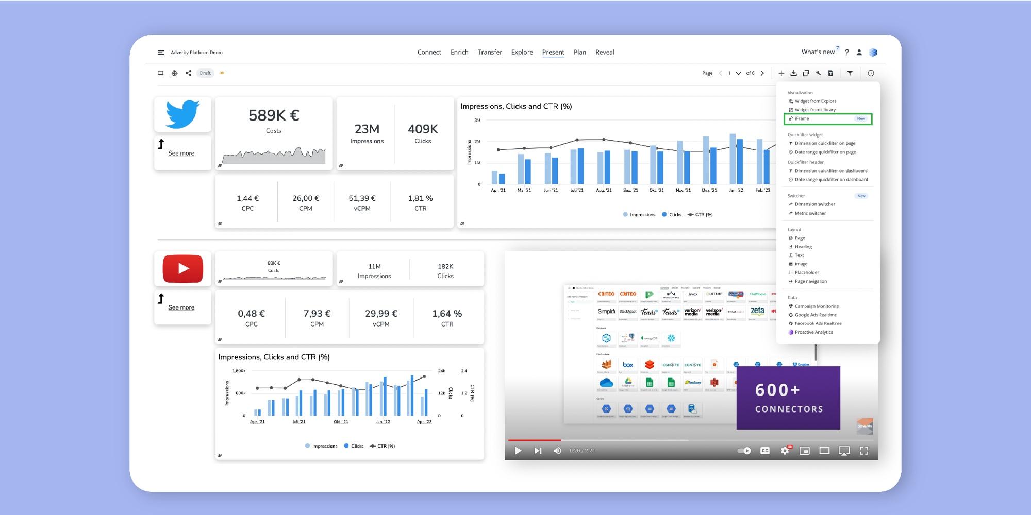Click the blue Adverity cube logo

pos(873,53)
